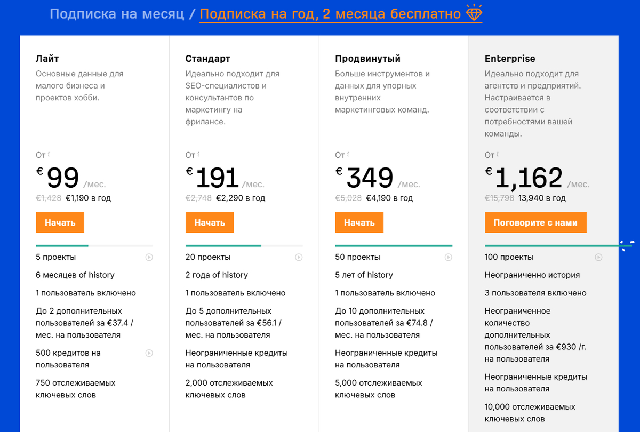The image size is (640, 432).
Task: Open the video icon next to "50 проекты"
Action: coord(449,257)
